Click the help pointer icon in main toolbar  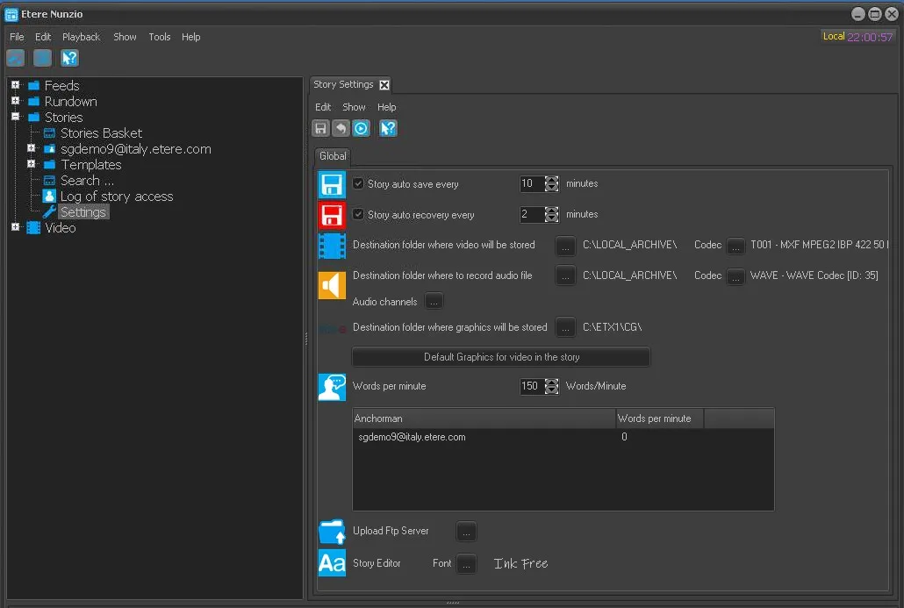click(69, 59)
